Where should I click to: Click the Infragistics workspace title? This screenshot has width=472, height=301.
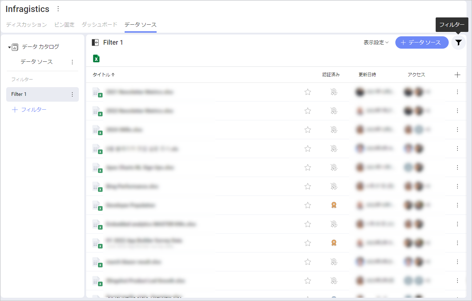[x=27, y=9]
